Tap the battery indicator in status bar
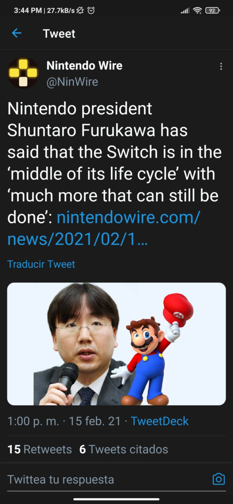233x504 pixels. (x=213, y=11)
